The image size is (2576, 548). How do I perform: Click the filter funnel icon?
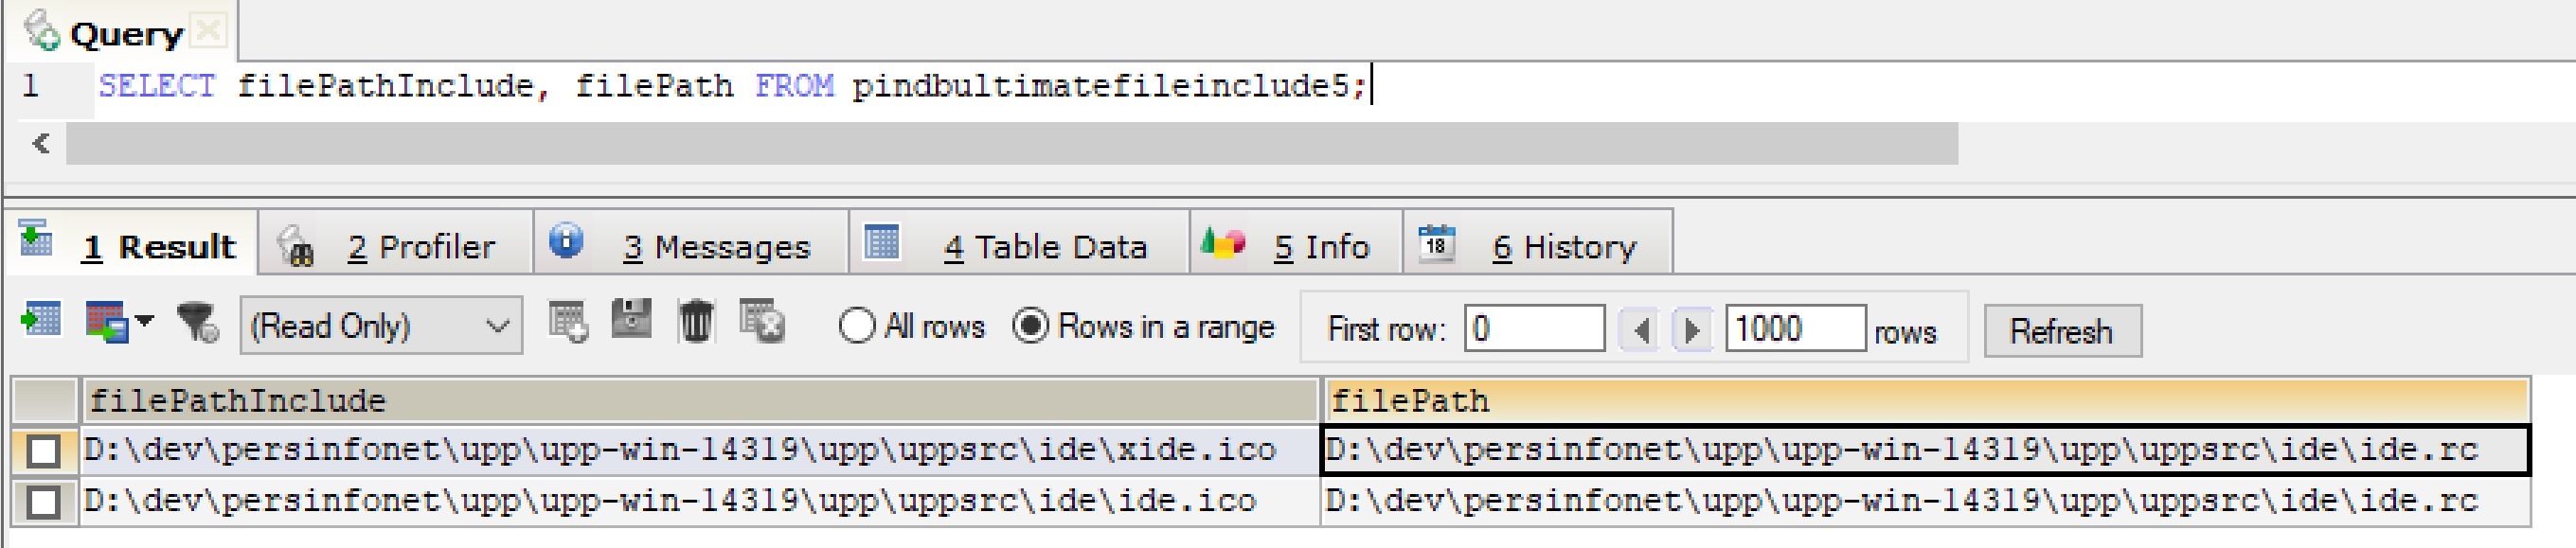[197, 323]
